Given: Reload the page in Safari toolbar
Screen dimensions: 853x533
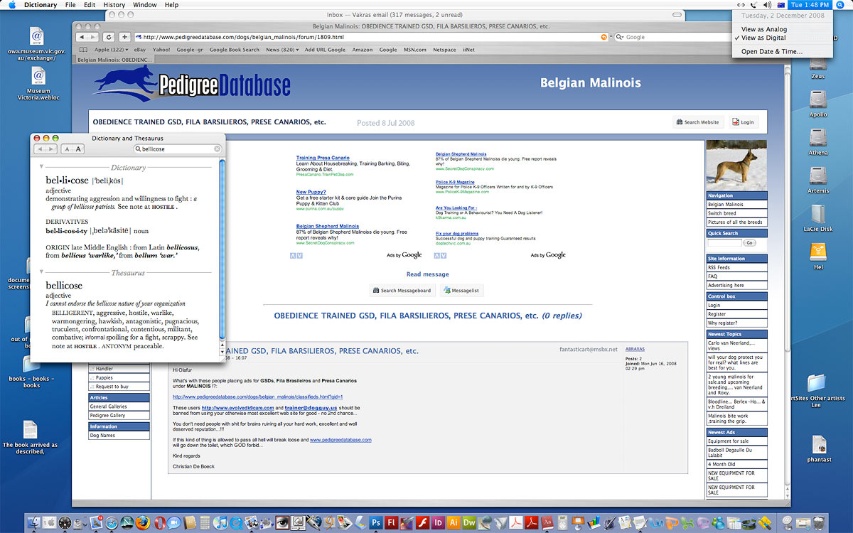Looking at the screenshot, I should pos(109,37).
